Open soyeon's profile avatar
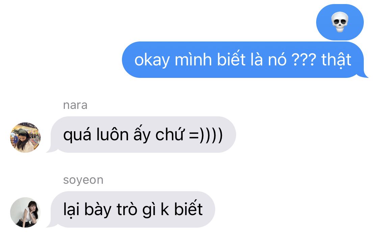This screenshot has width=380, height=234. pos(25,212)
